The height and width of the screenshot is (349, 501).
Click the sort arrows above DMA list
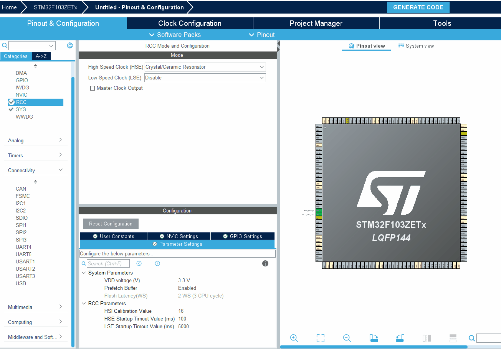(35, 66)
